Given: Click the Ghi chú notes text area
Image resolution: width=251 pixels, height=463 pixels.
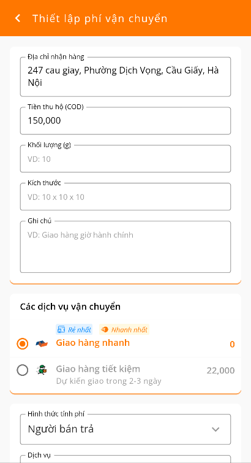Looking at the screenshot, I should point(125,247).
